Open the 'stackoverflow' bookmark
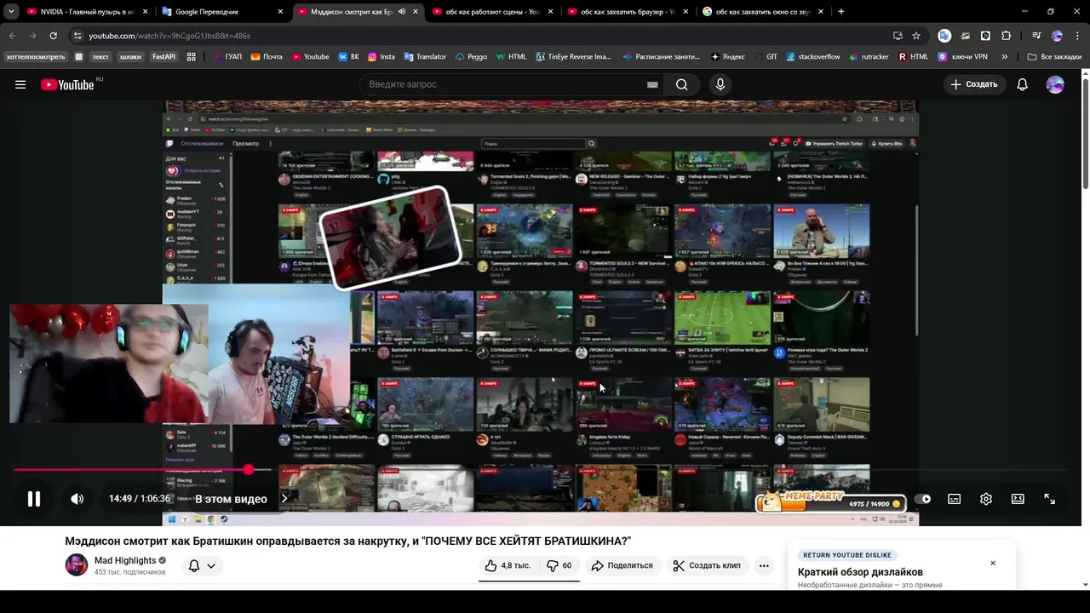 pyautogui.click(x=813, y=57)
